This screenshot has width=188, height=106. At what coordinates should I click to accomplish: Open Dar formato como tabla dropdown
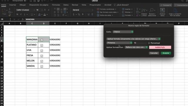(x=108, y=12)
